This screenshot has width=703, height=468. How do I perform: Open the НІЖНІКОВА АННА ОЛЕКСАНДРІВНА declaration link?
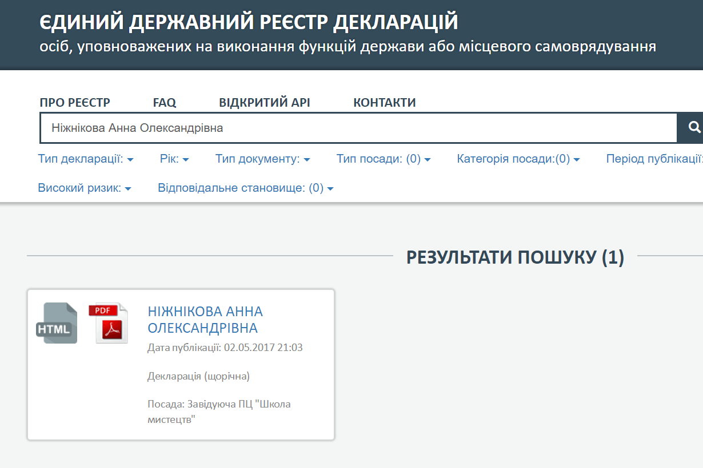[x=205, y=320]
